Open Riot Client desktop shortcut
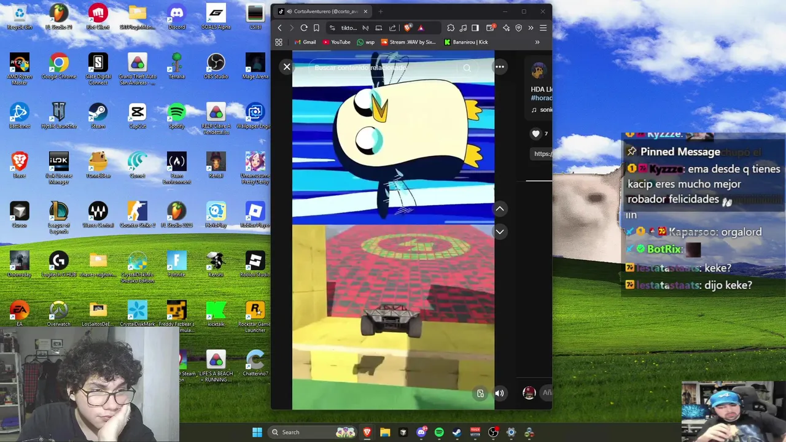This screenshot has width=786, height=442. point(98,17)
